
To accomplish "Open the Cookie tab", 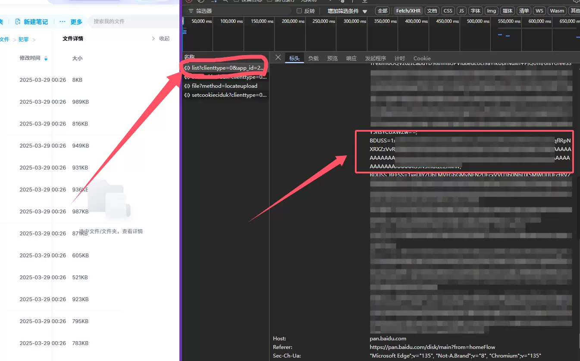I will [x=422, y=59].
